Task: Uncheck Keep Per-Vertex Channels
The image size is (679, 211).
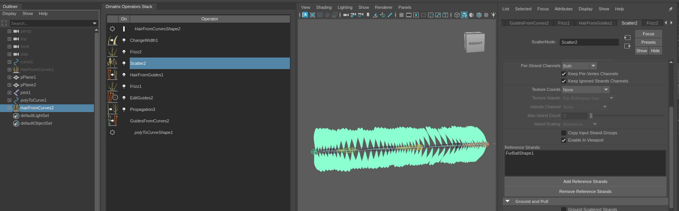Action: click(x=564, y=74)
